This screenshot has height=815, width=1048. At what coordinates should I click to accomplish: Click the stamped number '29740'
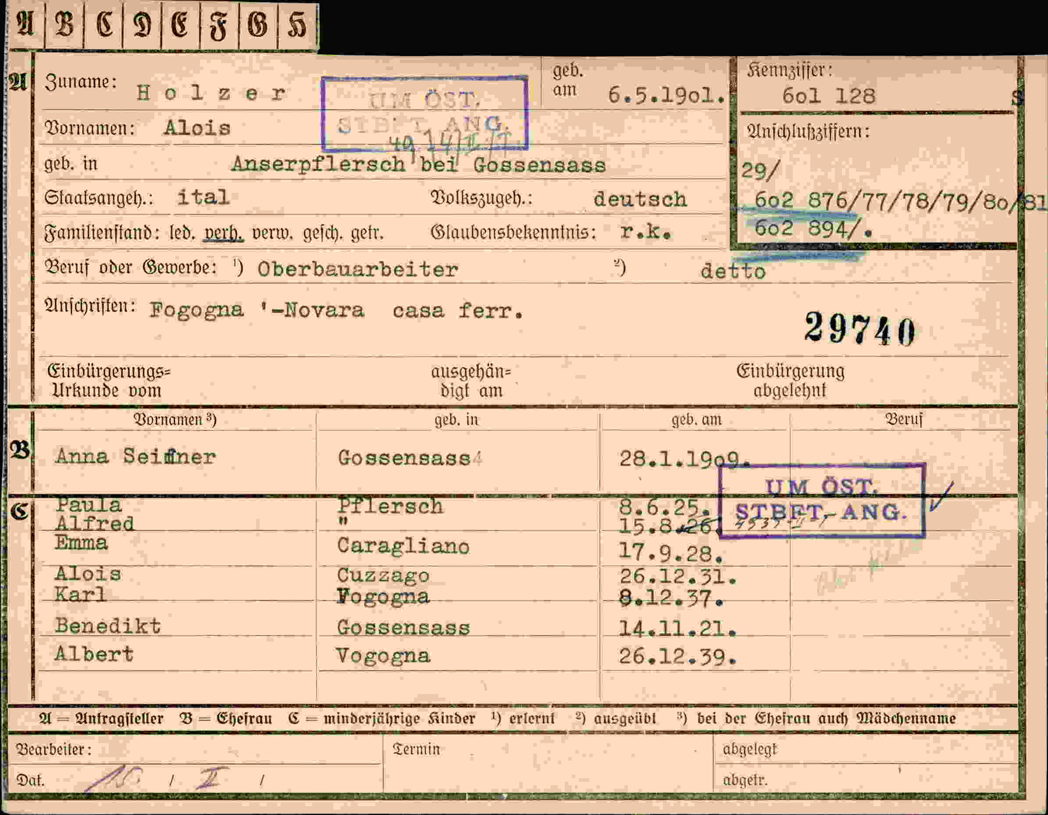[x=860, y=329]
